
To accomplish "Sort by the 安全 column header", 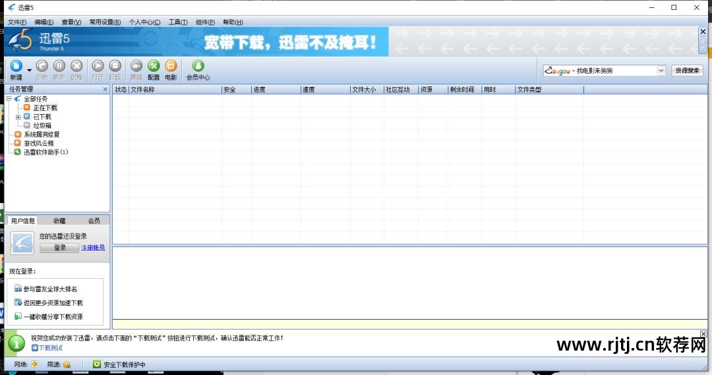I will (x=237, y=90).
